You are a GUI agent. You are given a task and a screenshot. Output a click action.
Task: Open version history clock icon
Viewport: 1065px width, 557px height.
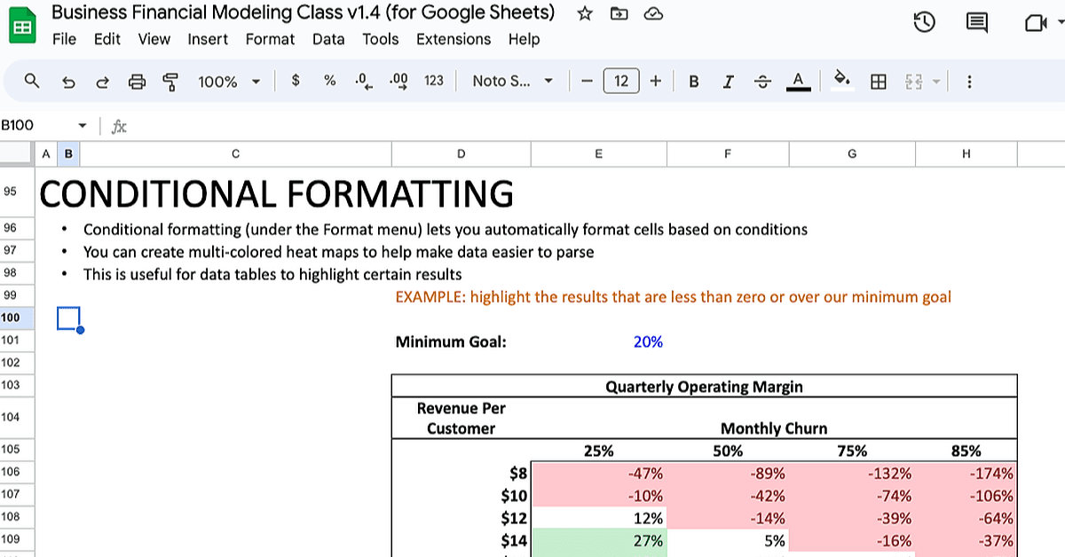click(x=924, y=22)
